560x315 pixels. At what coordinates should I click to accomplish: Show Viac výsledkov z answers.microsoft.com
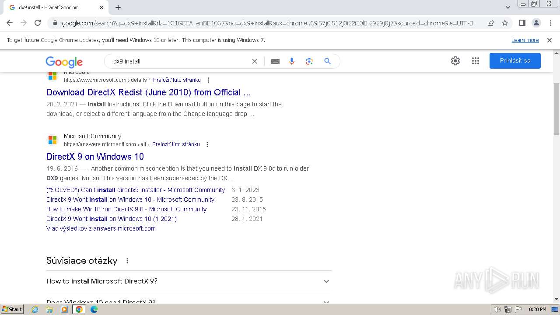tap(101, 228)
